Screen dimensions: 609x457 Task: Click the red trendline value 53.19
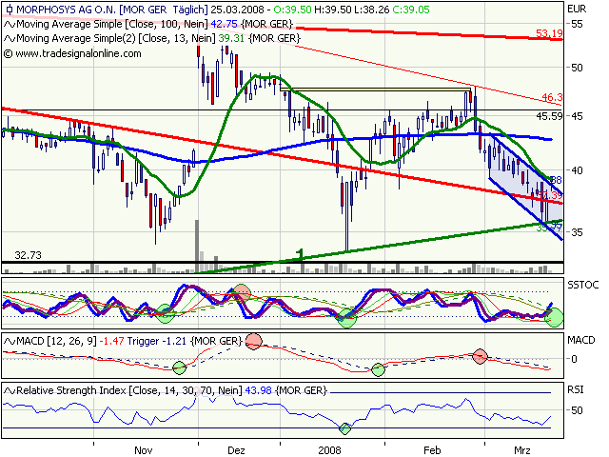coord(549,33)
